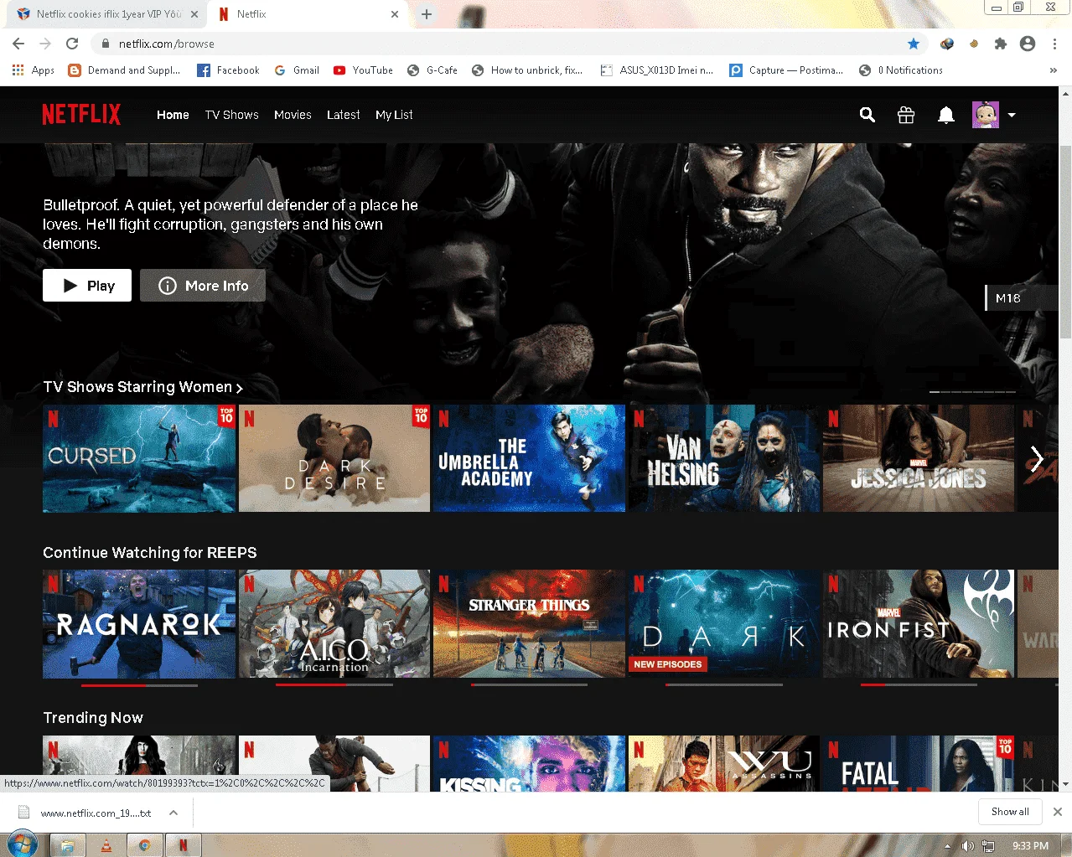Open a new browser tab
1072x857 pixels.
click(x=427, y=14)
